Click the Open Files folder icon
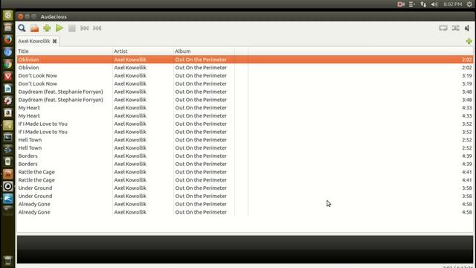This screenshot has width=476, height=268. (34, 28)
